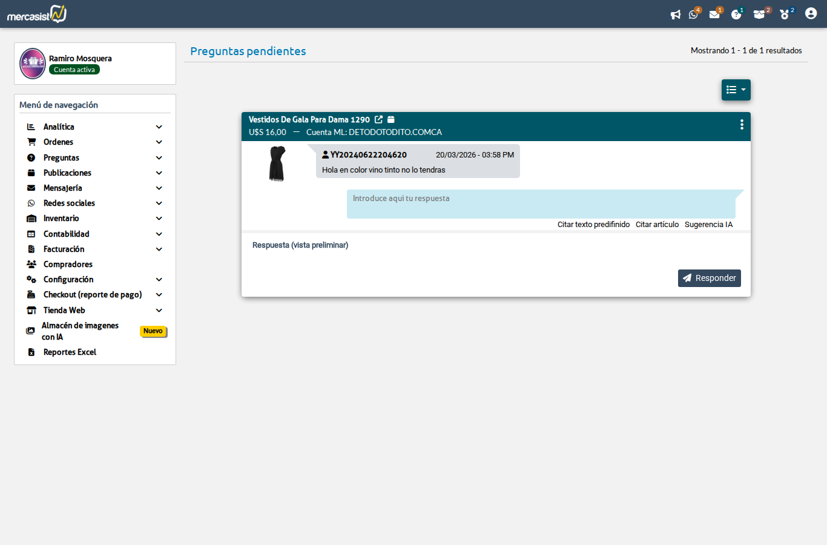The height and width of the screenshot is (545, 827).
Task: Click Citar texto predifinido link
Action: [593, 225]
